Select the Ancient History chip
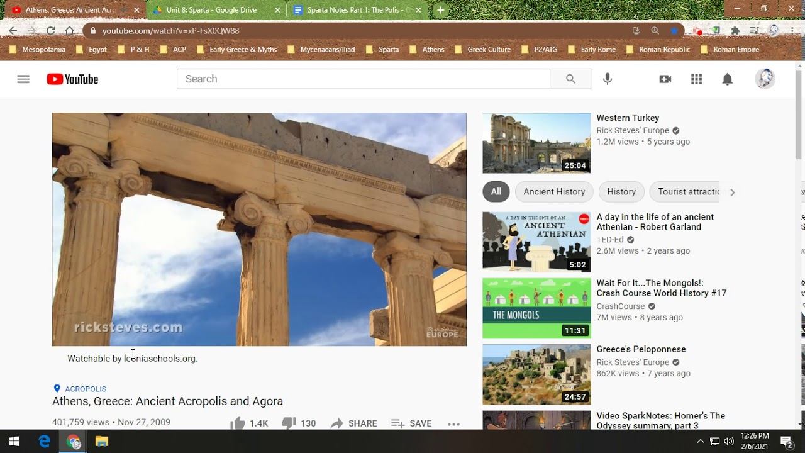The height and width of the screenshot is (453, 805). pos(554,192)
